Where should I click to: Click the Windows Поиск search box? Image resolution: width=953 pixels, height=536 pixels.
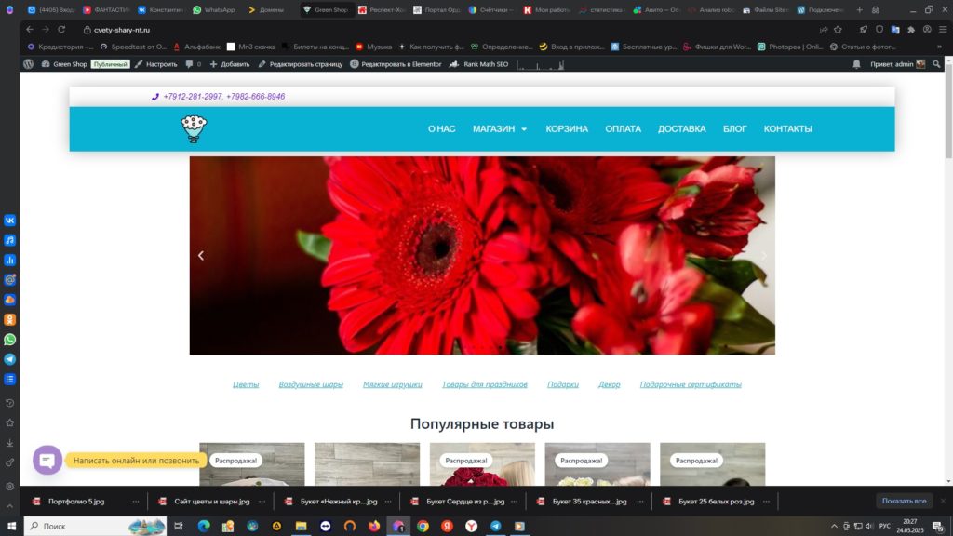96,526
